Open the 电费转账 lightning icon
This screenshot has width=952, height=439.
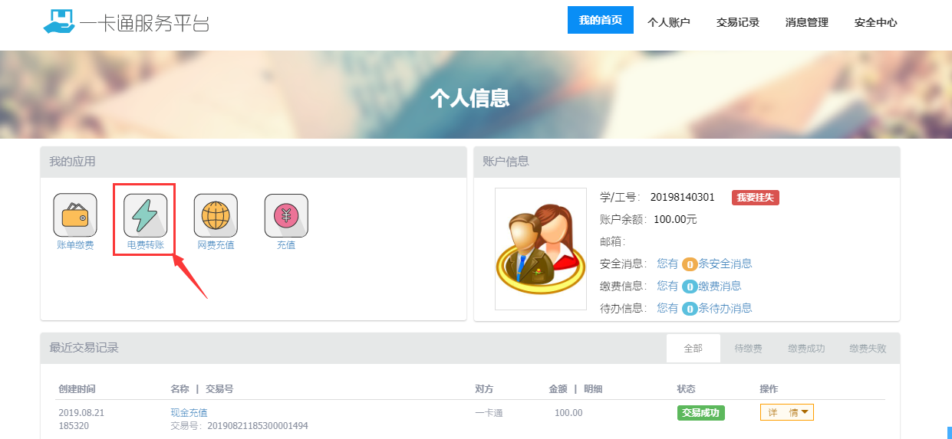[x=146, y=215]
